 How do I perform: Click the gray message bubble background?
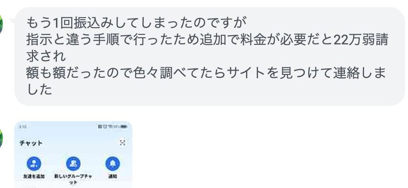tap(209, 56)
